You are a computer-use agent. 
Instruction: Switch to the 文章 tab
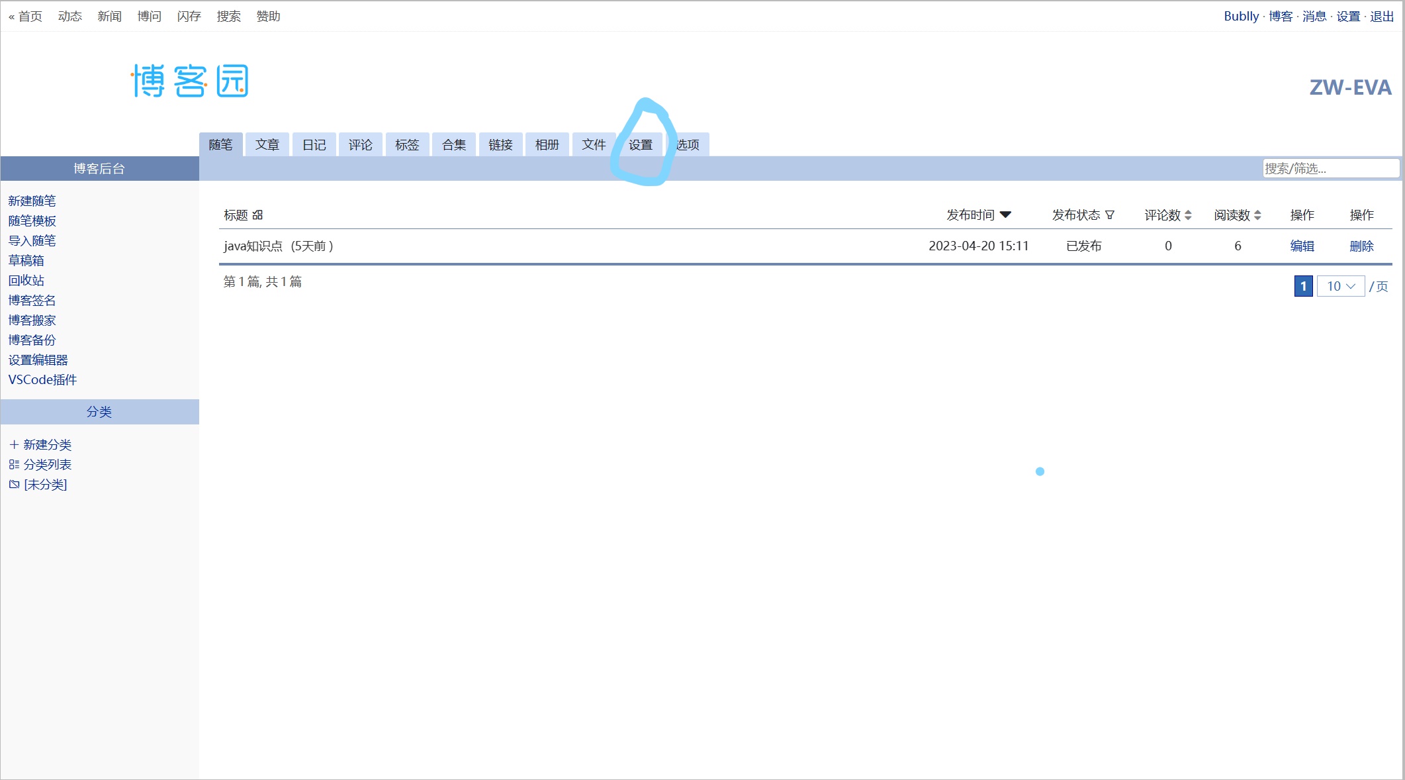(267, 144)
